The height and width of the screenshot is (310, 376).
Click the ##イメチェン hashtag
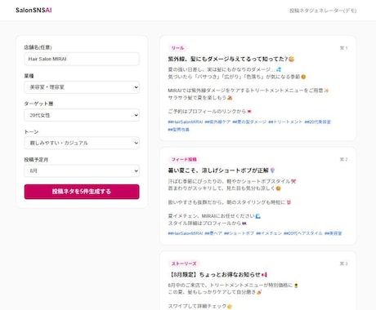click(x=269, y=233)
